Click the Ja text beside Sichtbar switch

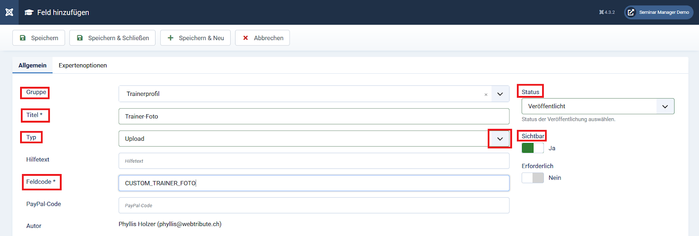(552, 148)
